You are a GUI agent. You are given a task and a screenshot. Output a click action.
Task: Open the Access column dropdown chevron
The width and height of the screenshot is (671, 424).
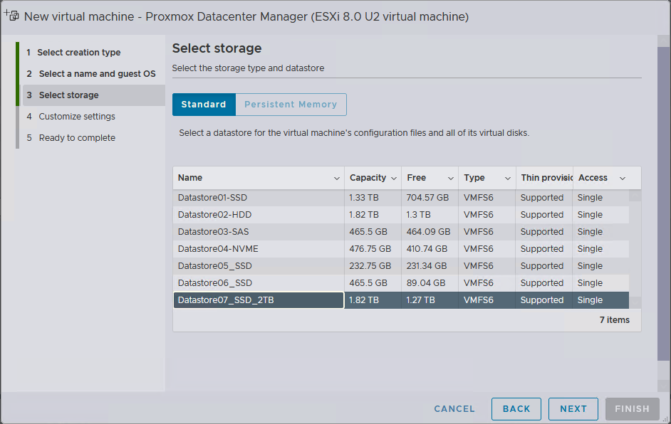(x=622, y=178)
